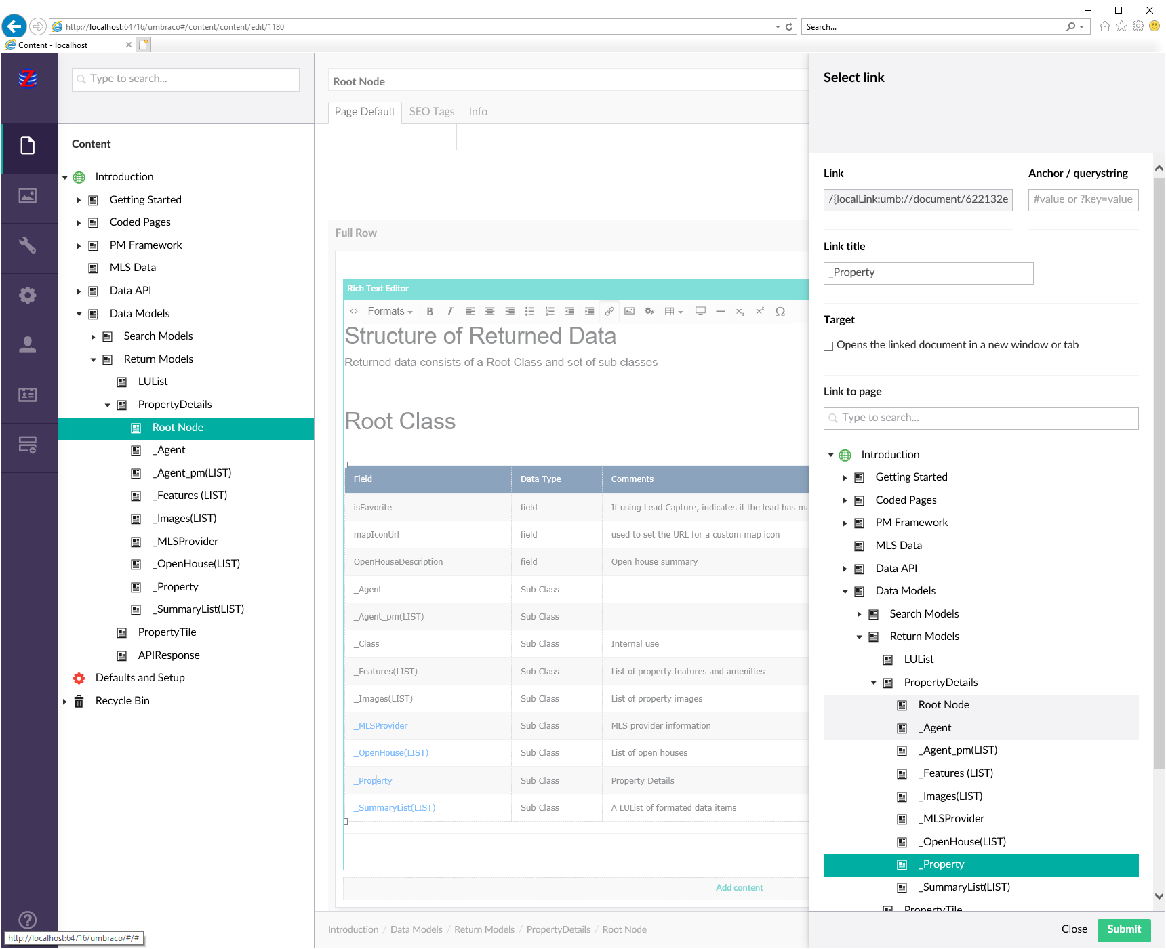Screen dimensions: 1166x949
Task: Open the Formats dropdown
Action: click(x=390, y=312)
